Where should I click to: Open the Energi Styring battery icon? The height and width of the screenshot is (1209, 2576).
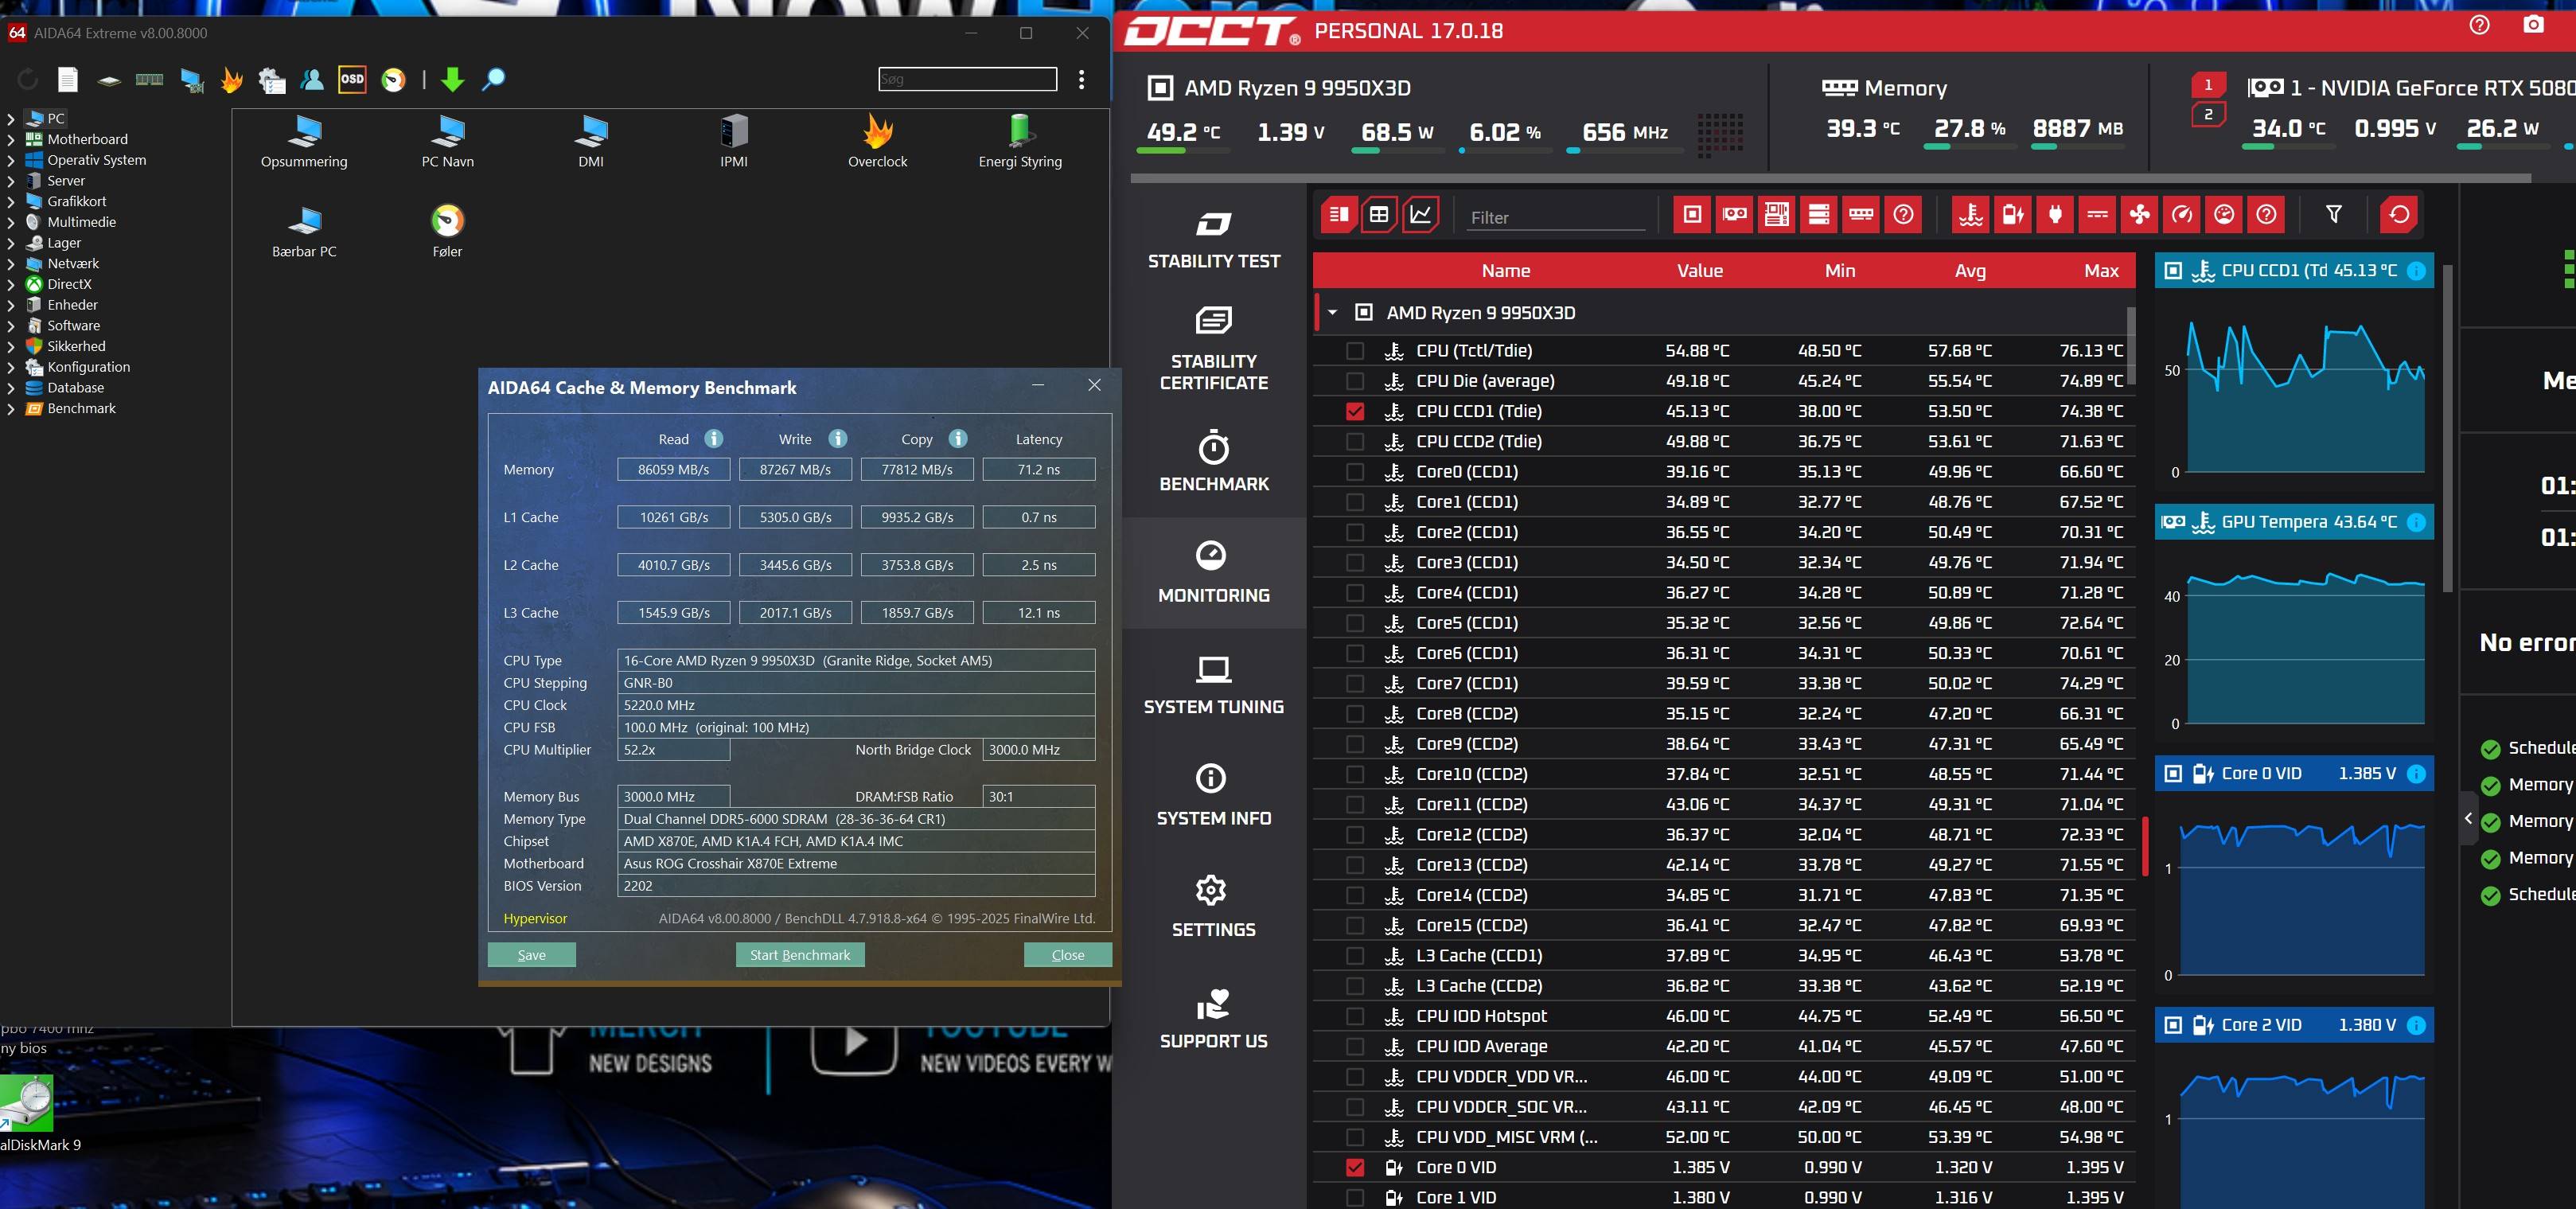click(x=1020, y=131)
